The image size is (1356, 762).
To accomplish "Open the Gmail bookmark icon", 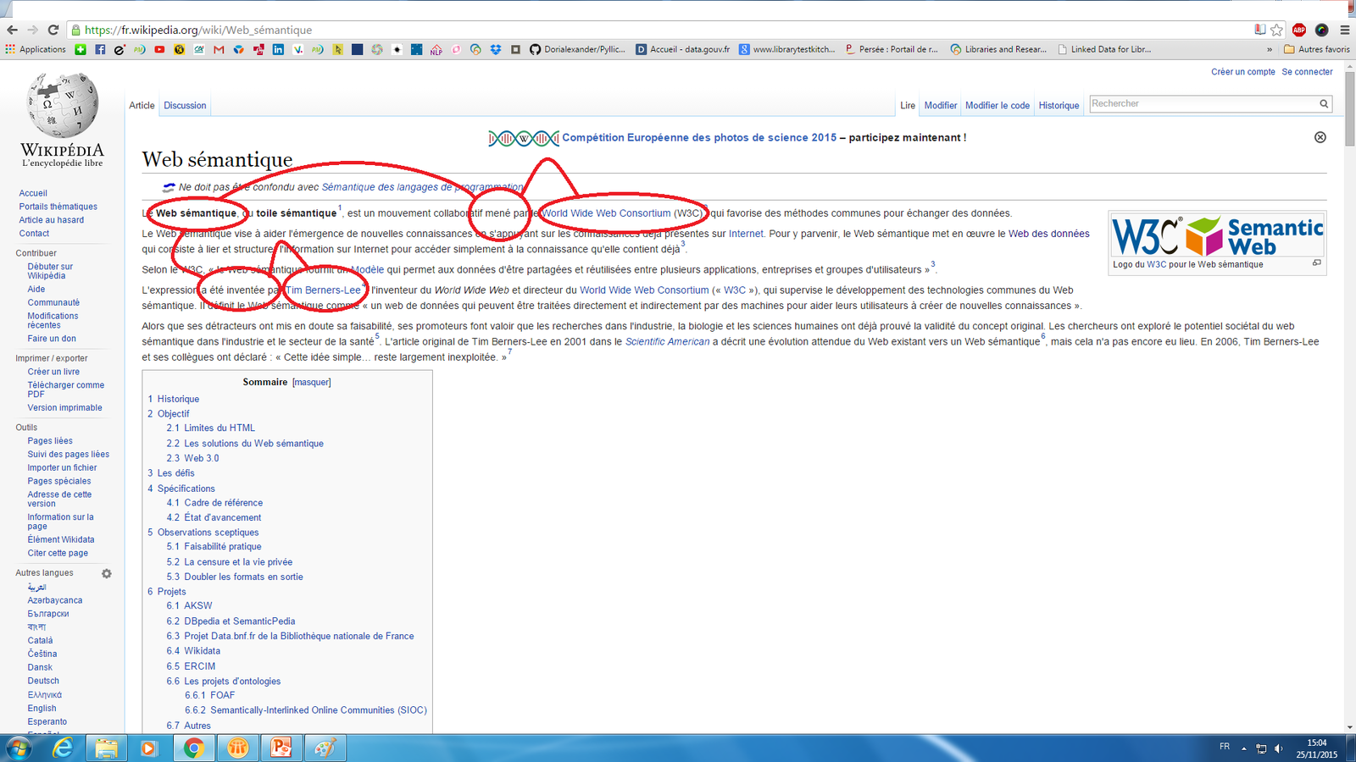I will pyautogui.click(x=219, y=49).
